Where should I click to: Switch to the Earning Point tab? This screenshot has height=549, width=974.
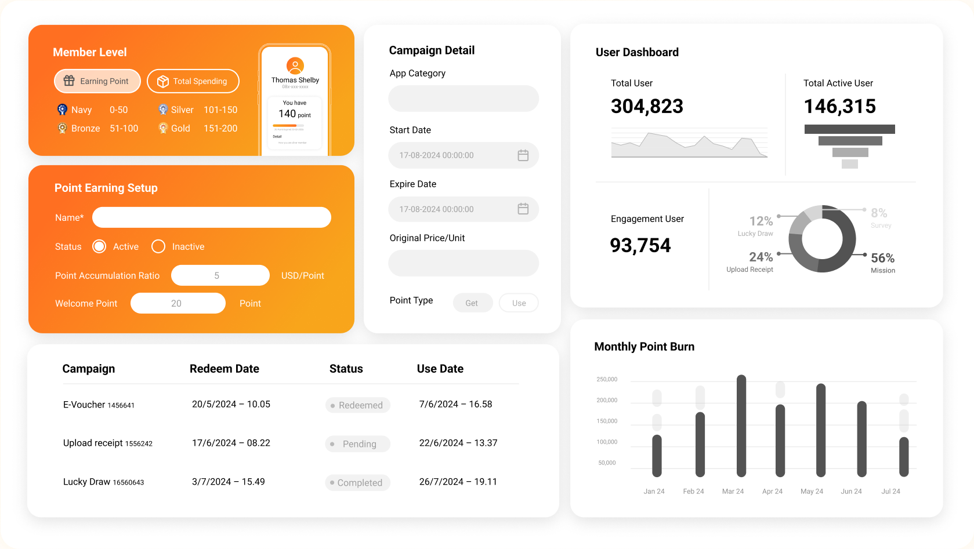pyautogui.click(x=97, y=81)
